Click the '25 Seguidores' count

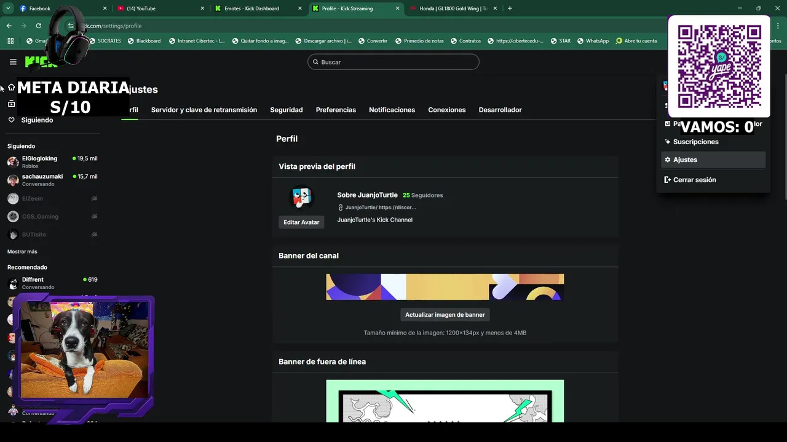pos(422,195)
